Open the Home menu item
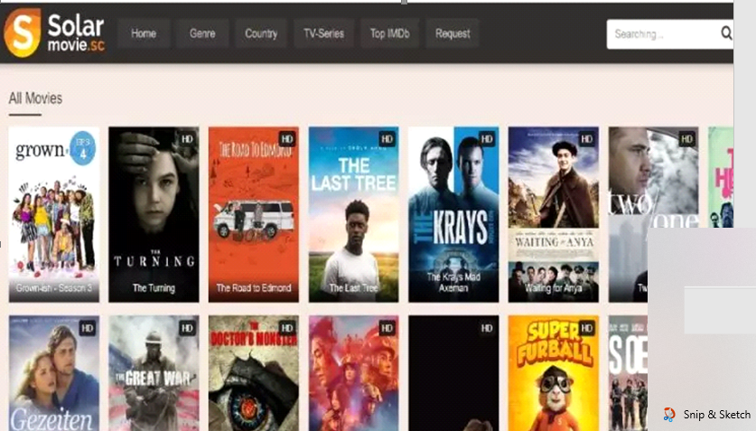 [144, 33]
